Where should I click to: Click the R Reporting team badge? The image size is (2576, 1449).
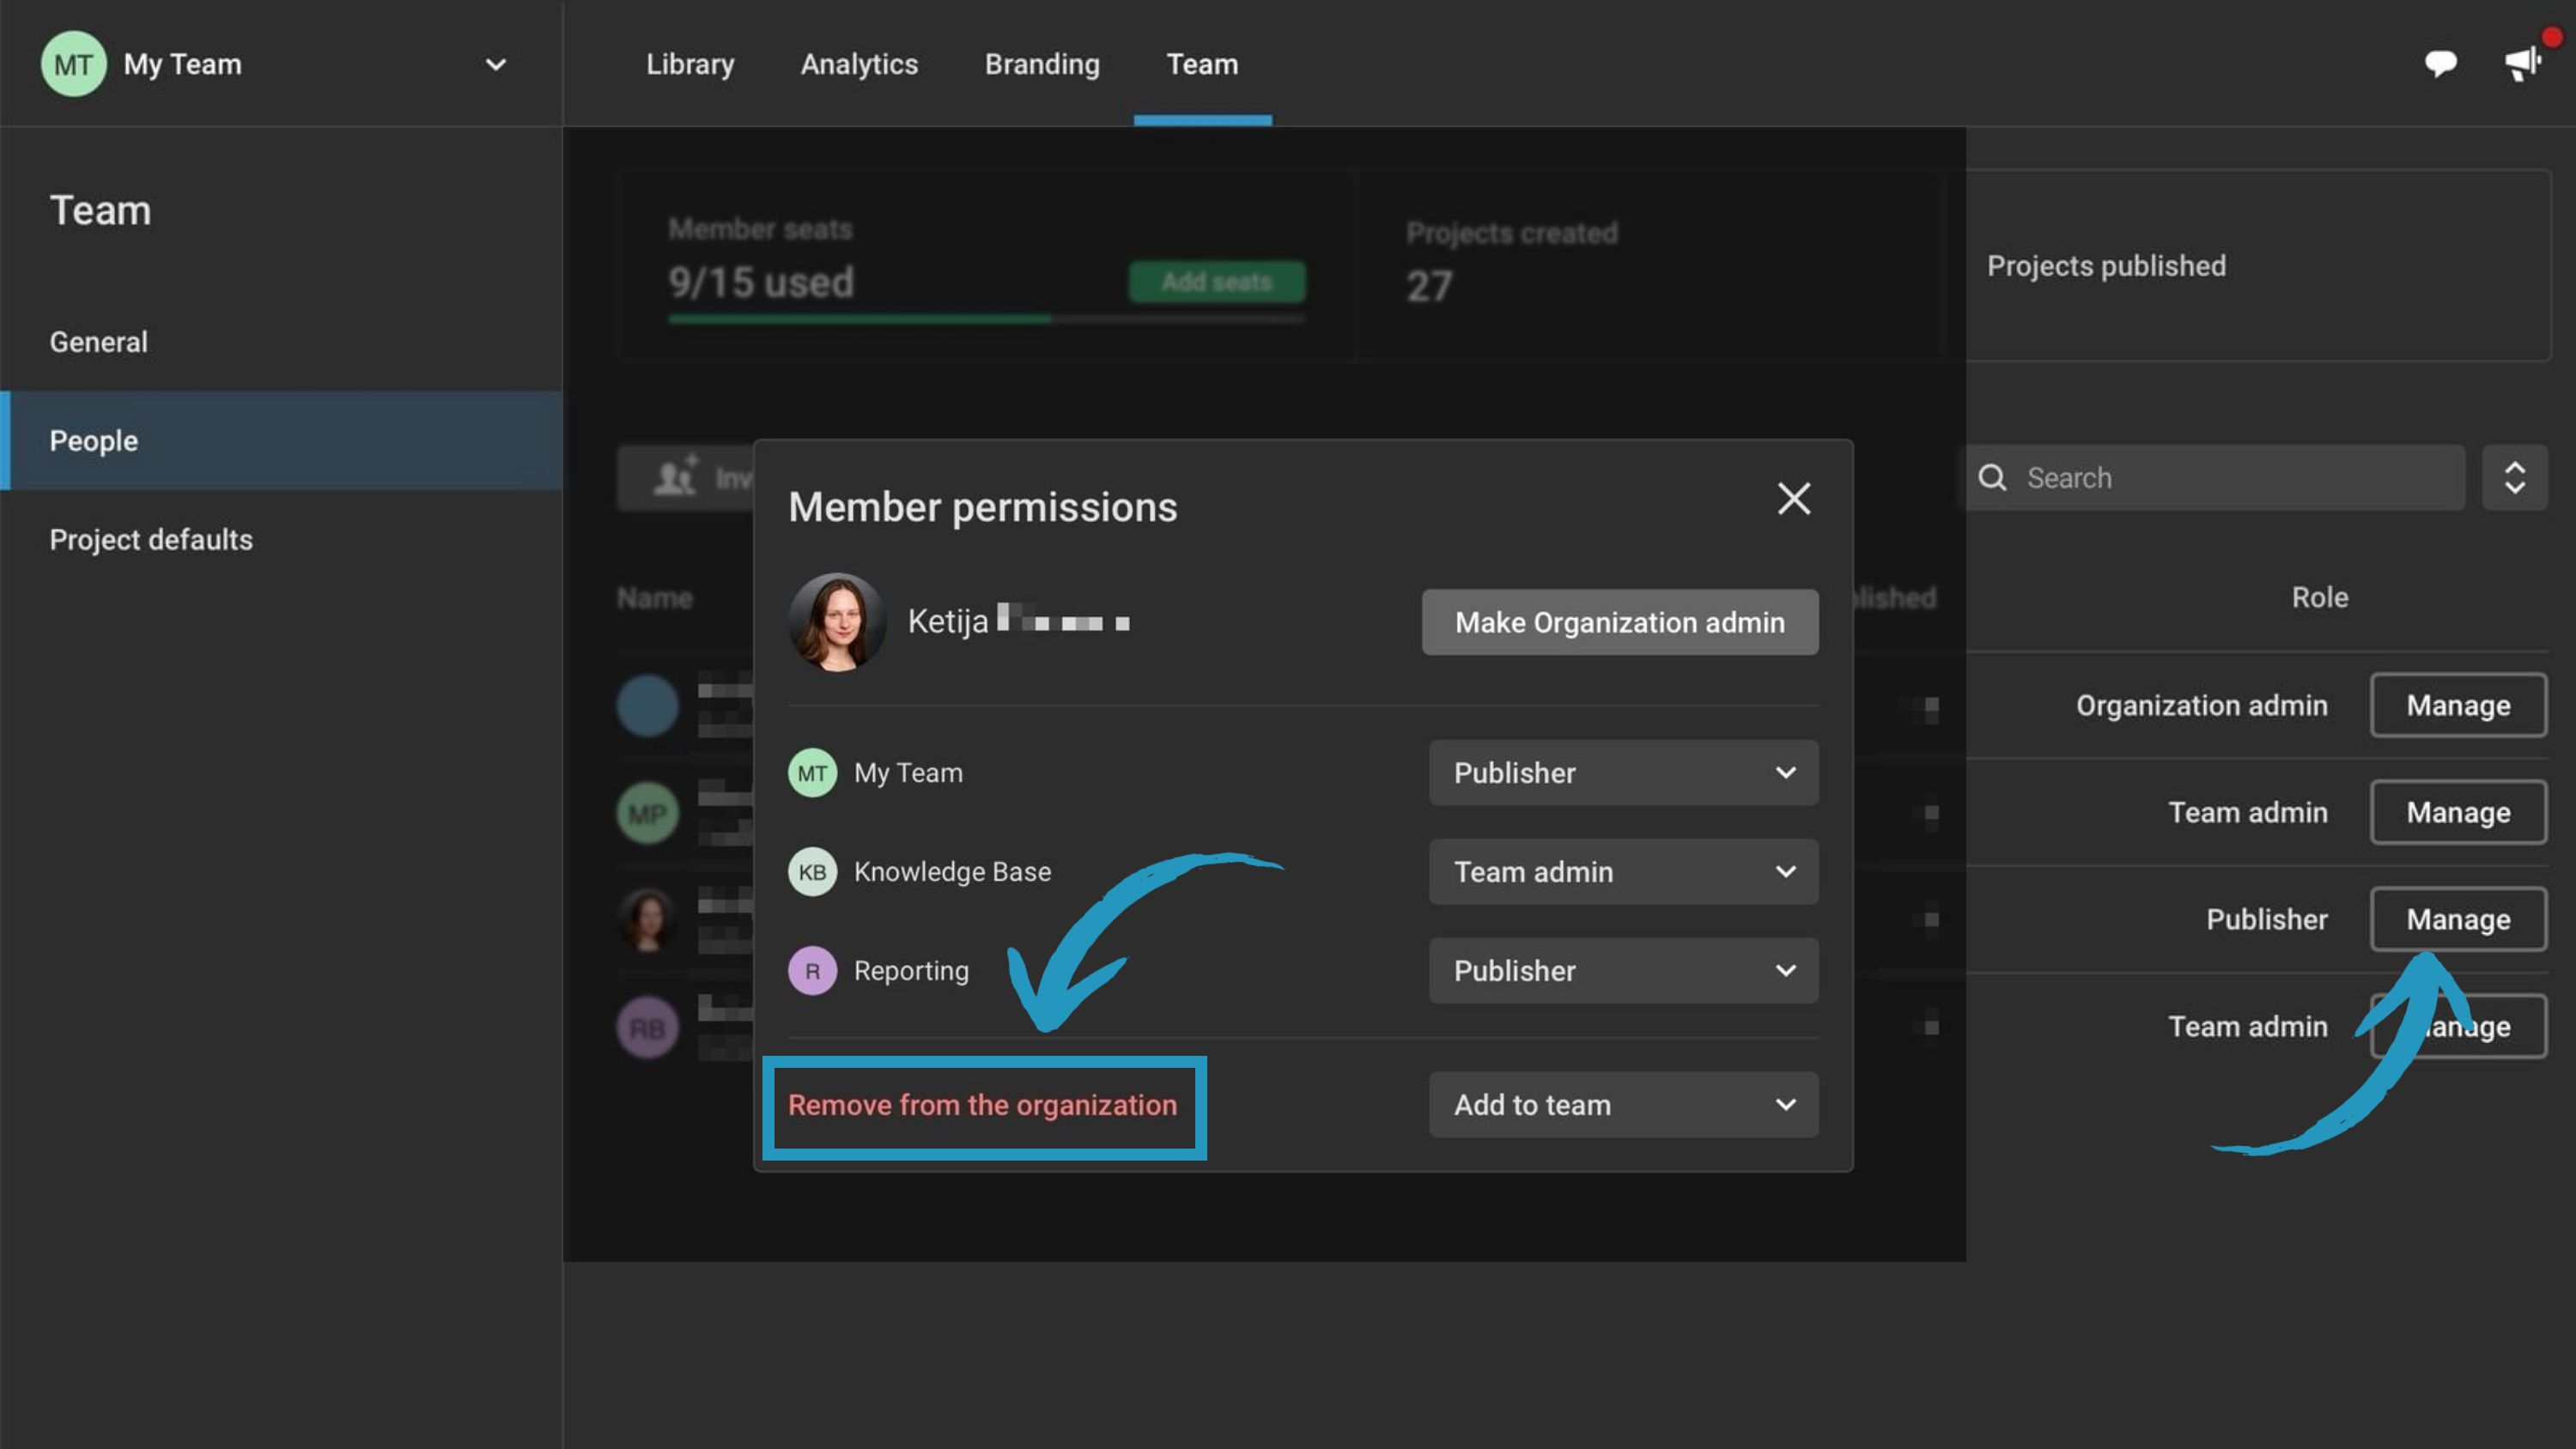(812, 971)
